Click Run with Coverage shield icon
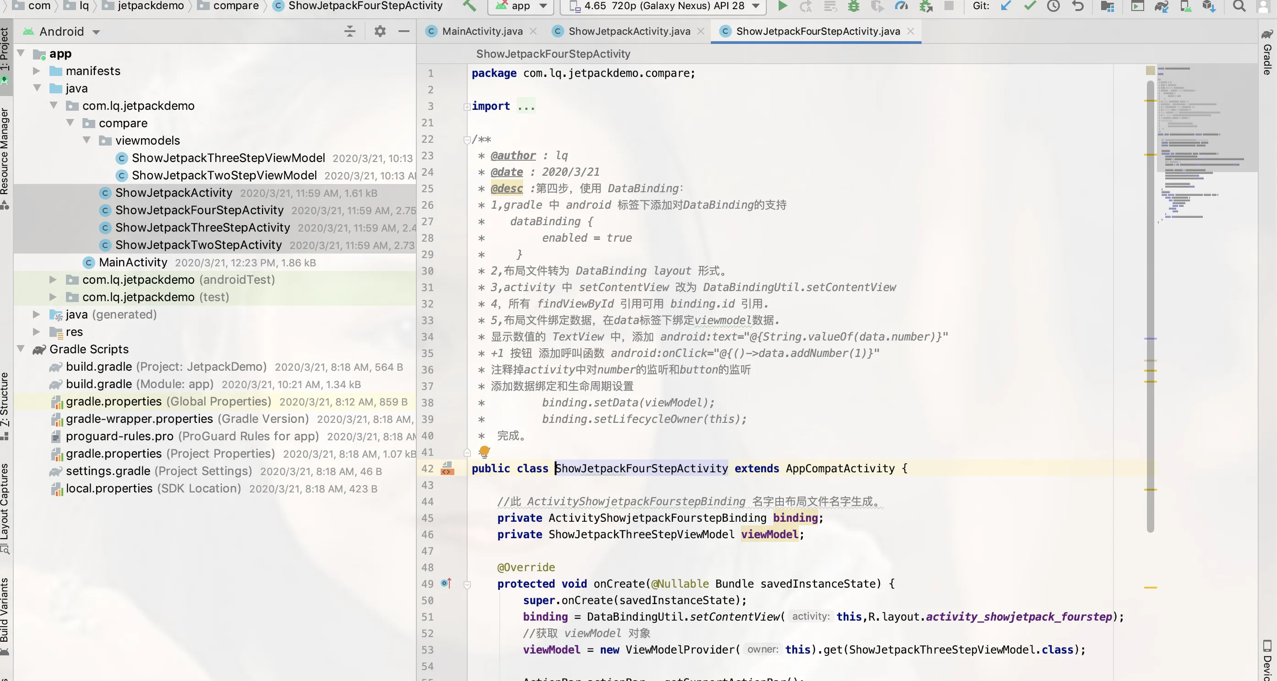 pos(877,6)
